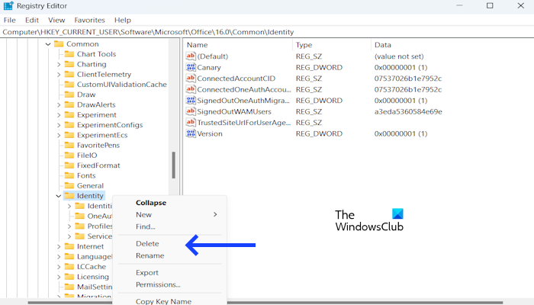The height and width of the screenshot is (305, 534).
Task: Select the Internet key label in tree
Action: point(90,246)
